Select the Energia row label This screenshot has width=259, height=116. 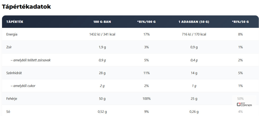pyautogui.click(x=12, y=34)
